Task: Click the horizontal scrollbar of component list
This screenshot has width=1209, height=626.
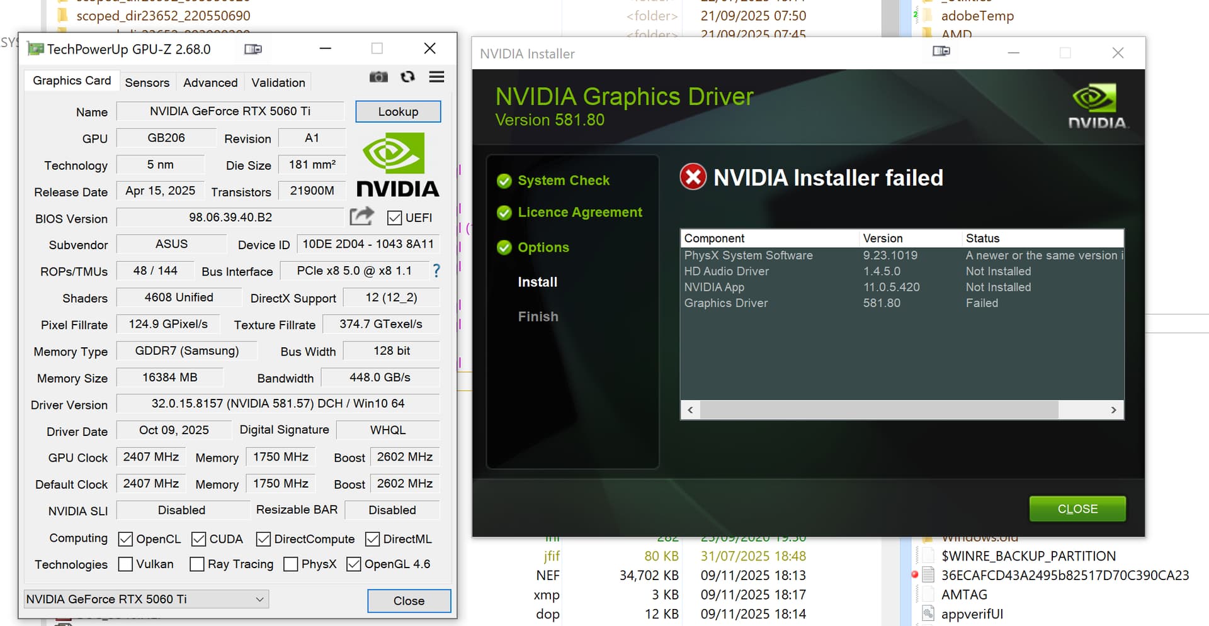Action: (x=878, y=410)
